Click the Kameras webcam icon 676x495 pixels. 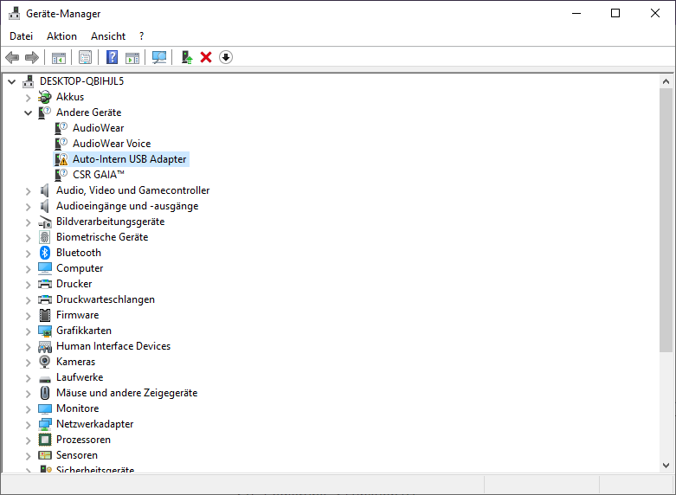point(45,362)
